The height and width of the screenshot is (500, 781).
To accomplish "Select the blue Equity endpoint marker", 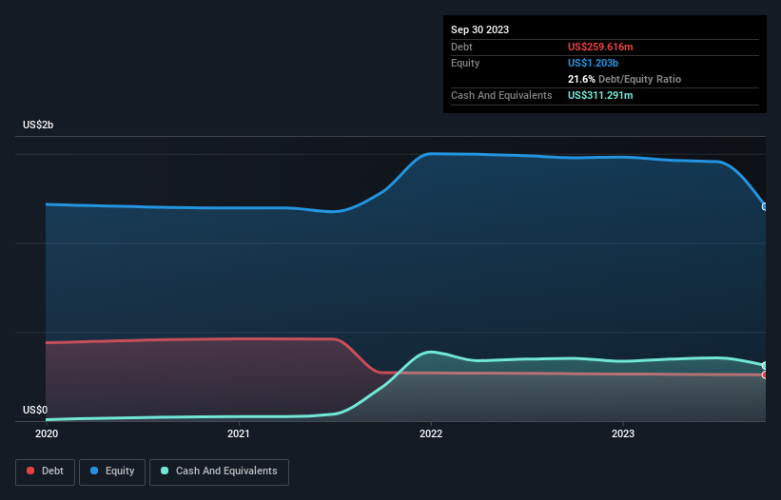I will point(765,206).
